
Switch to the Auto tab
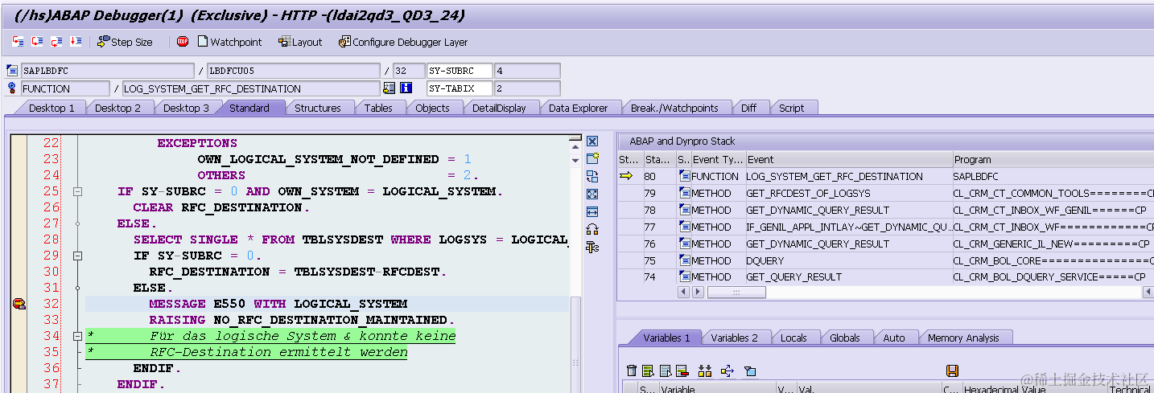(x=893, y=338)
